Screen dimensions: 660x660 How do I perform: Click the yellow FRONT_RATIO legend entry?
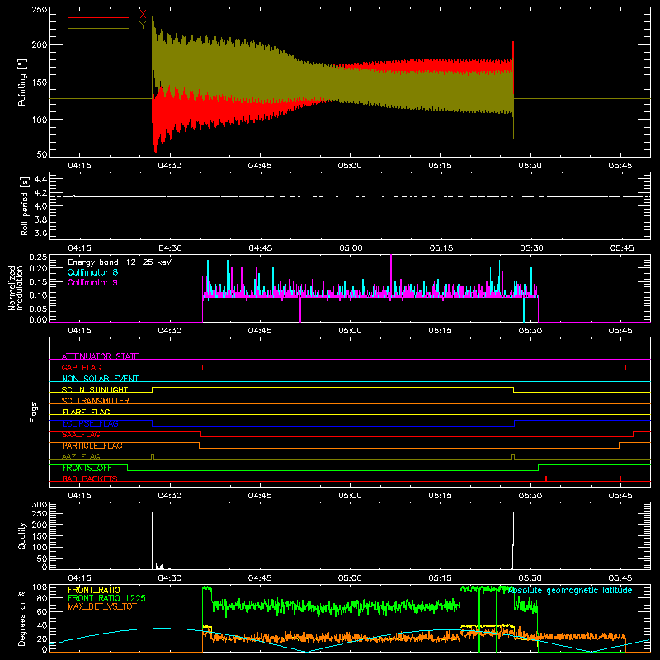coord(94,590)
